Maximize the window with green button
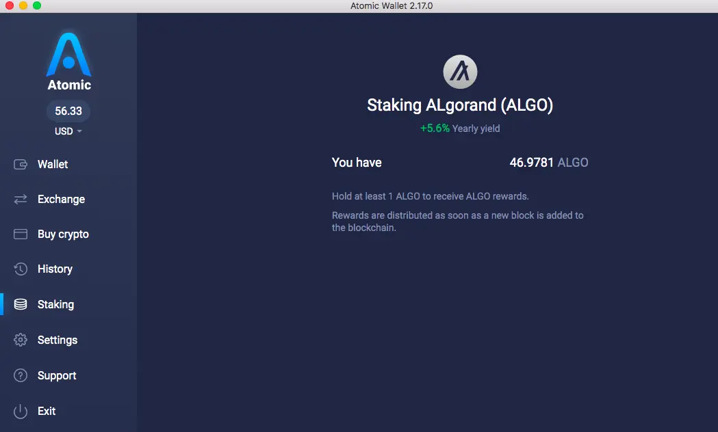 pos(37,6)
